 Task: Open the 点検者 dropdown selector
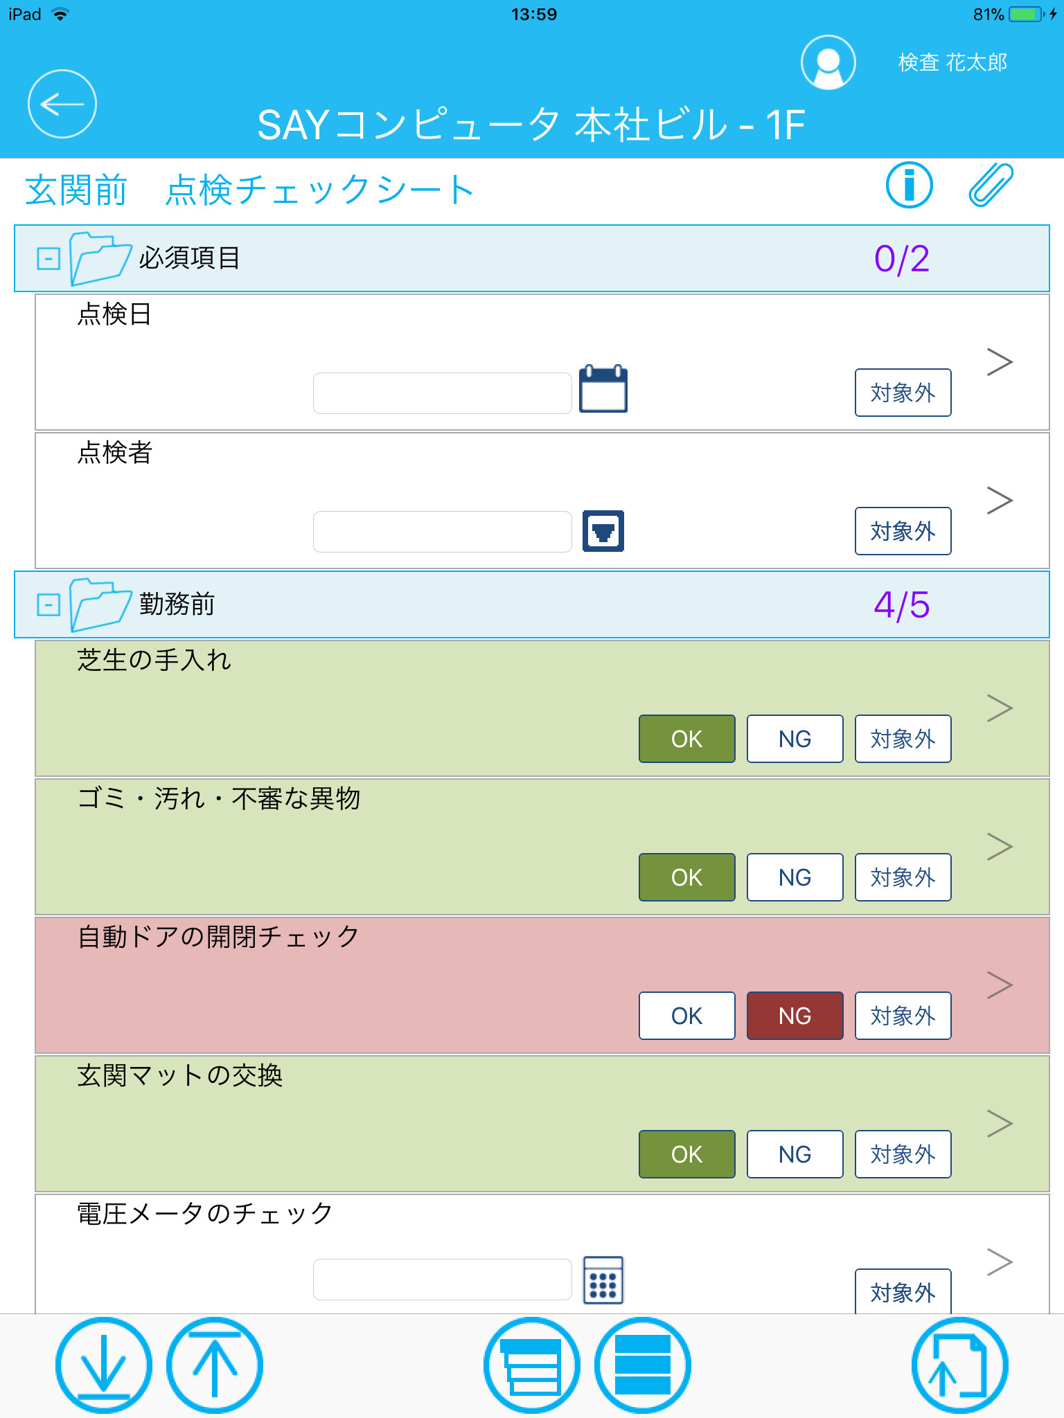tap(603, 531)
